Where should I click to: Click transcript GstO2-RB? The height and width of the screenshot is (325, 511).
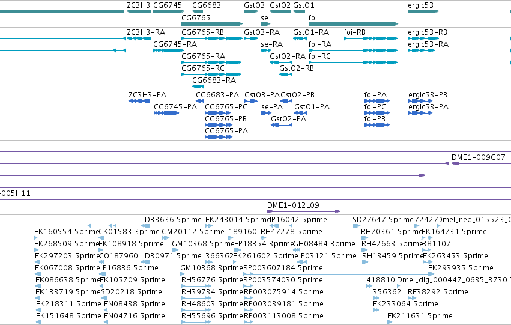coord(297,68)
